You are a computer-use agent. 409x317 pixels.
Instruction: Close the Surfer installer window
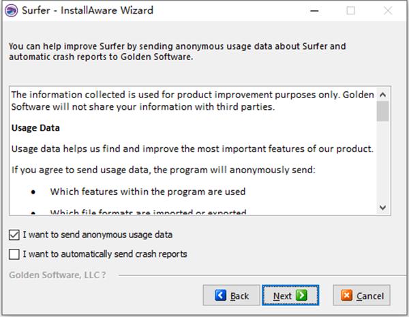pos(388,11)
